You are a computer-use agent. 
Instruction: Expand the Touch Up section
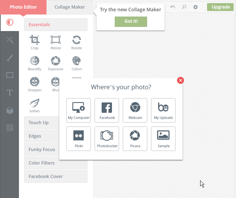(x=42, y=122)
